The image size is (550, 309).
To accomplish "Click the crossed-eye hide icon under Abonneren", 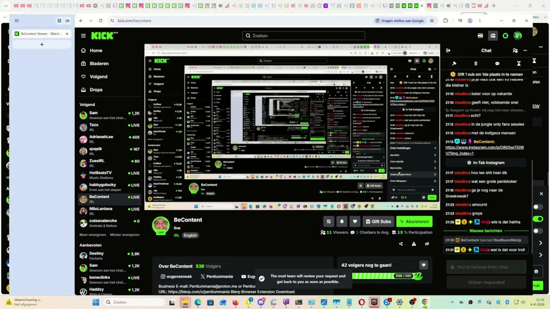I will click(427, 244).
